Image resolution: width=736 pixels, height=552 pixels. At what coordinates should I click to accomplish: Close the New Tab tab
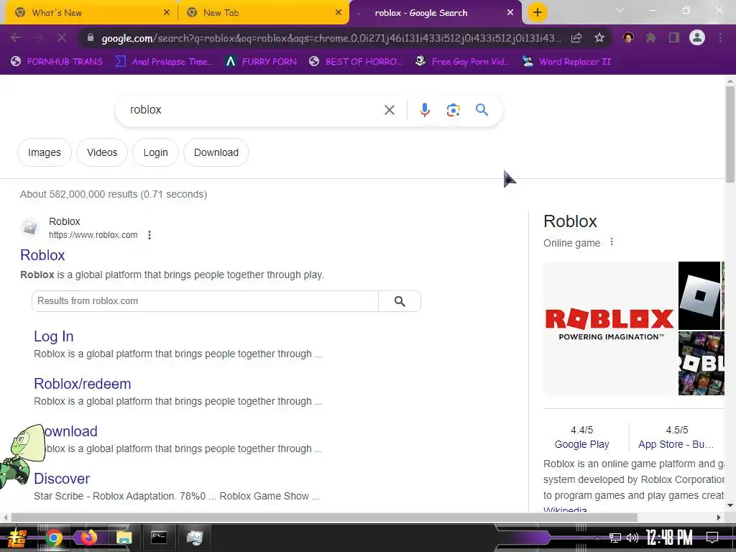pos(339,13)
